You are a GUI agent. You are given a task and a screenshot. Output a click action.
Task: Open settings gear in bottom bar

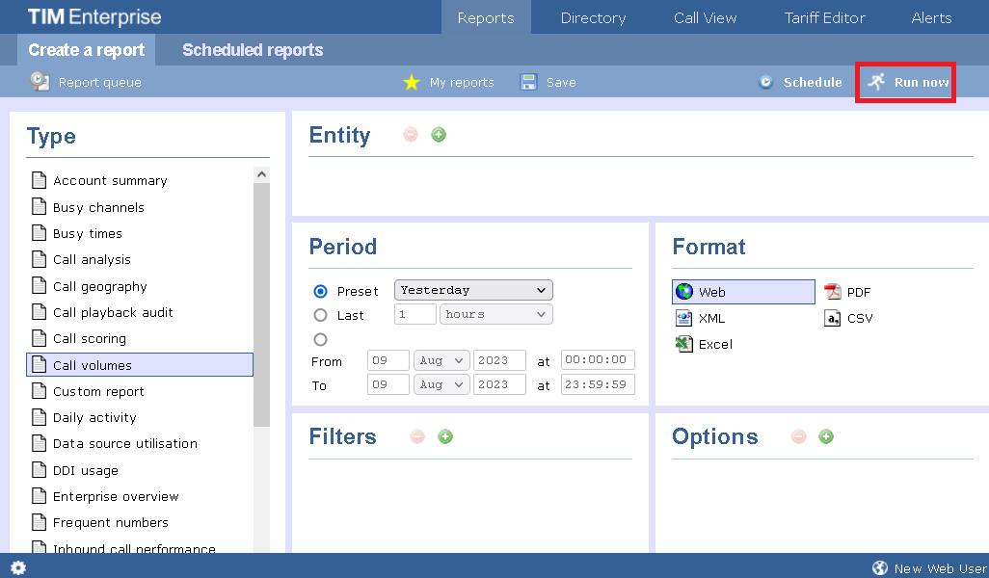[x=18, y=567]
